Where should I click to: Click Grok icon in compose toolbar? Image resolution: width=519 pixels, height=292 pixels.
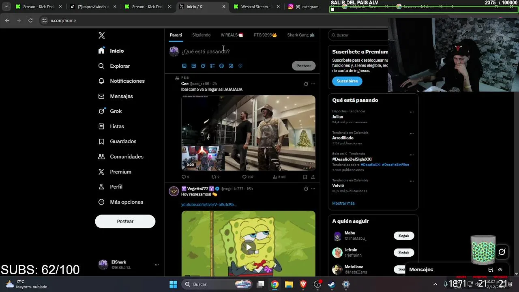[203, 66]
